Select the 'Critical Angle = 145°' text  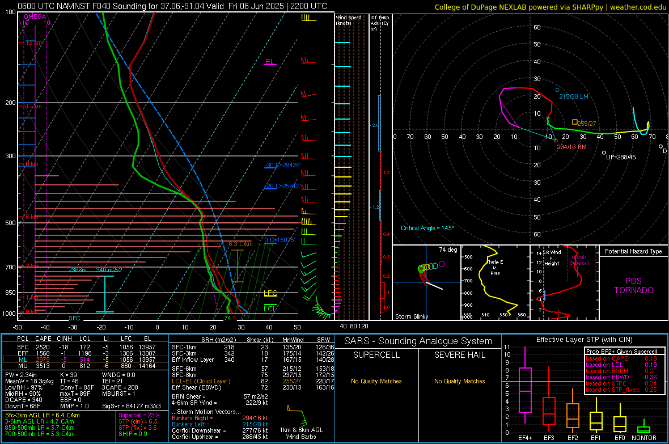427,228
